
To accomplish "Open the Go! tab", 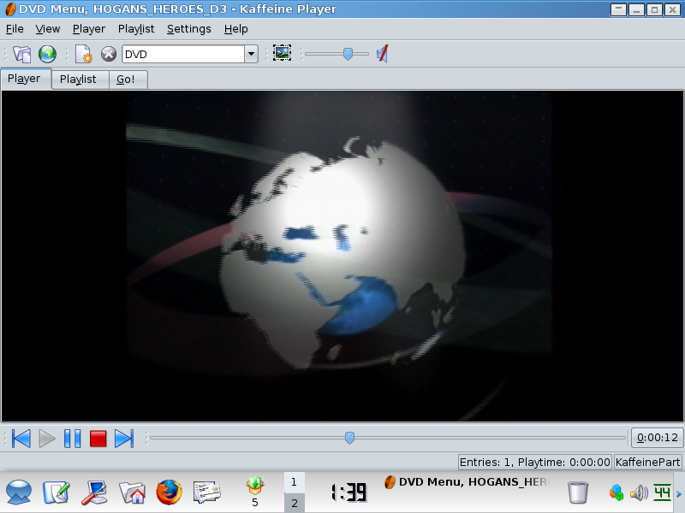I will point(127,80).
